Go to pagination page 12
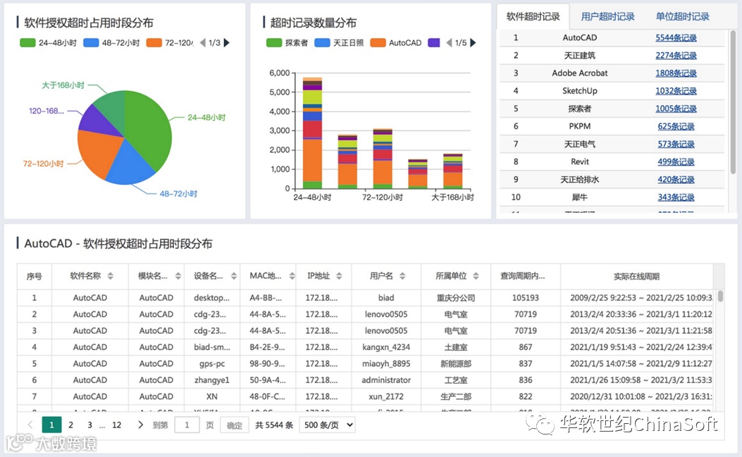 coord(116,425)
